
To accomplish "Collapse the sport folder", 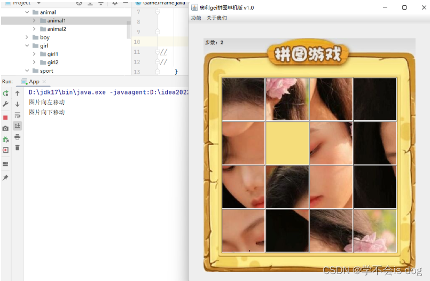I will [27, 71].
